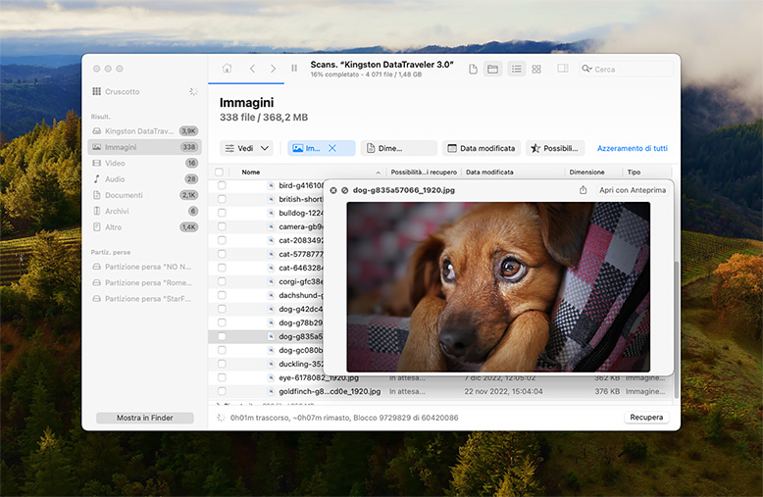
Task: Click the Cerca search field
Action: 627,69
